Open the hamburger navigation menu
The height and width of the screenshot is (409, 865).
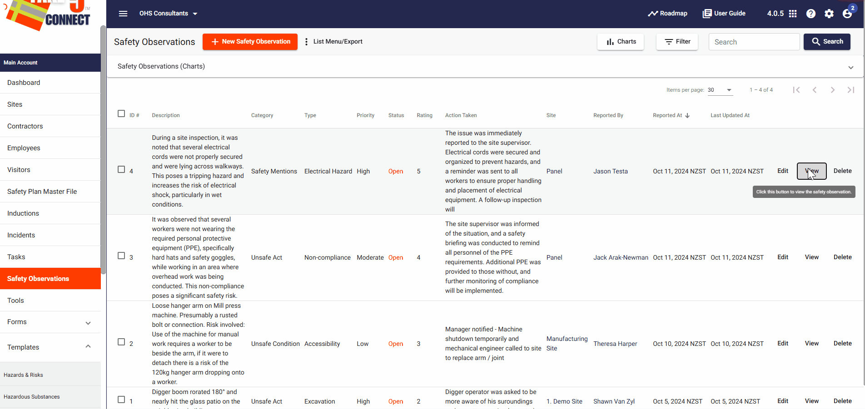(x=123, y=14)
